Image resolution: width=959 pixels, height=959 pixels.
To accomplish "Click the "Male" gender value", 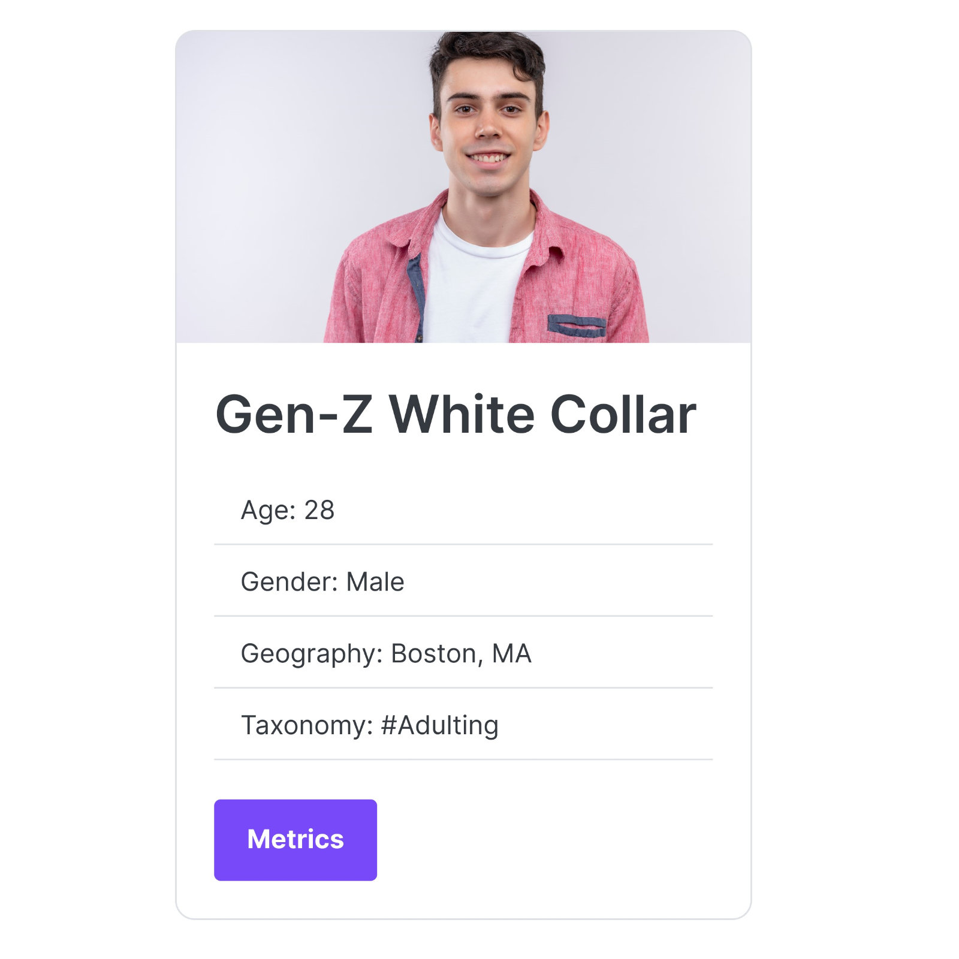I will (x=375, y=582).
